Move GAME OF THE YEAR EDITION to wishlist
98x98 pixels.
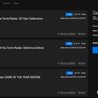coord(68,93)
